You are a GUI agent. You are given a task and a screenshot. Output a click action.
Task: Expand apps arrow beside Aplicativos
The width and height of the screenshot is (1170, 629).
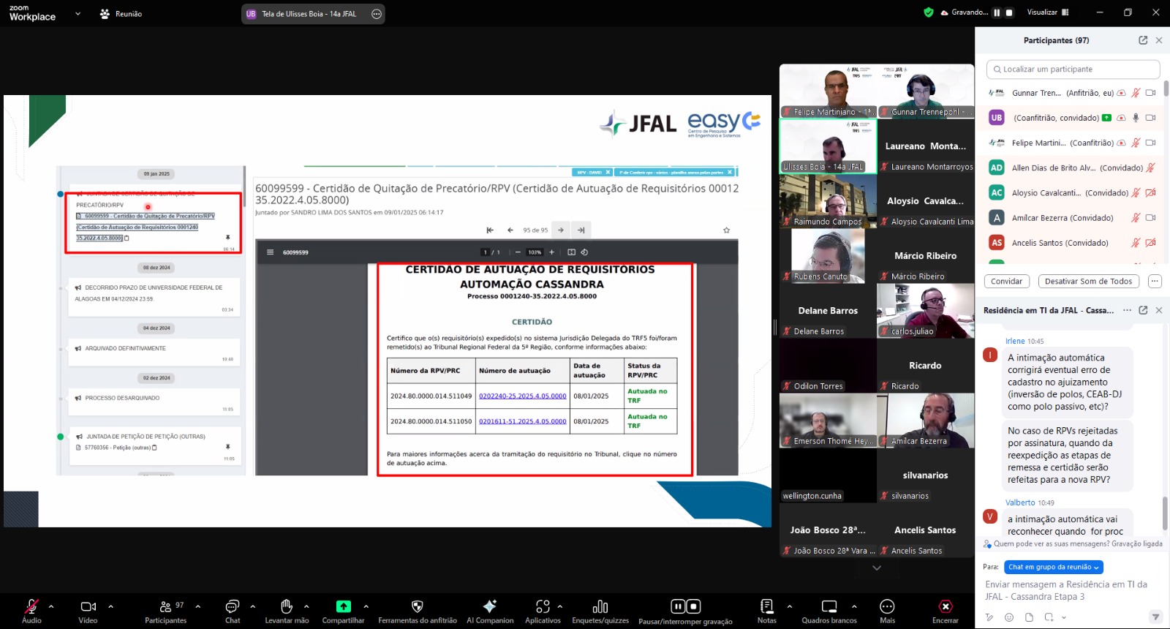[560, 606]
